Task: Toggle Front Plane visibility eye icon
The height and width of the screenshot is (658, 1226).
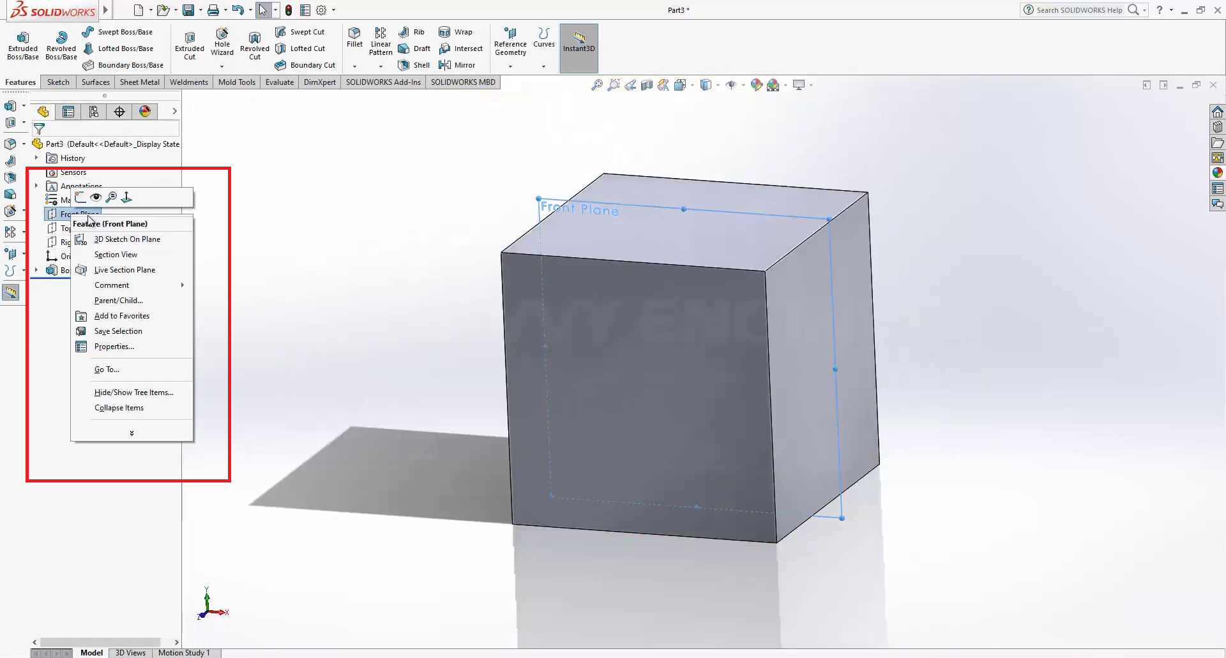Action: 96,197
